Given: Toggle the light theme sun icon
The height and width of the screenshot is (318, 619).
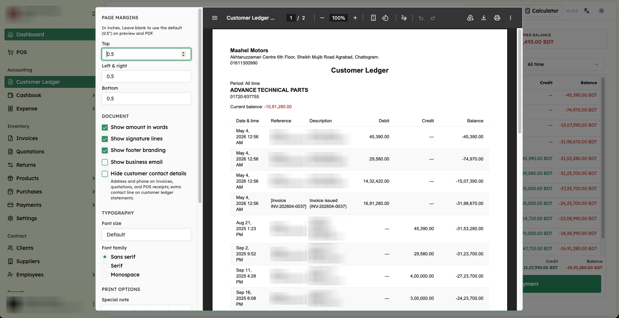Looking at the screenshot, I should tap(602, 11).
